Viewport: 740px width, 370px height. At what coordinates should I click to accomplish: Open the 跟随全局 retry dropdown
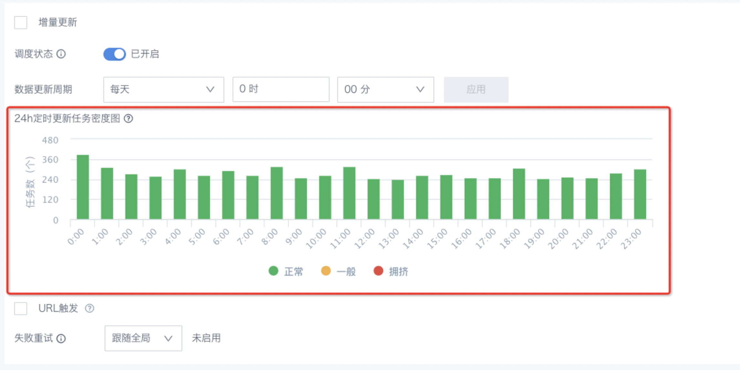143,338
